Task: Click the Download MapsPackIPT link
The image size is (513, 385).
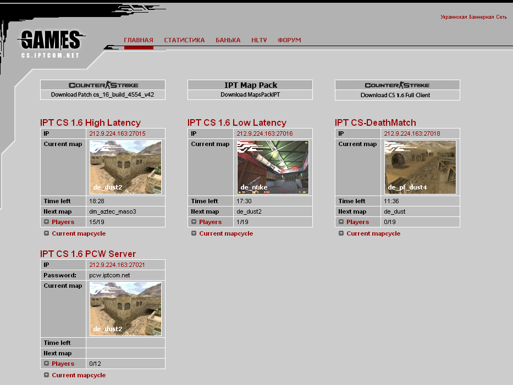Action: (250, 95)
